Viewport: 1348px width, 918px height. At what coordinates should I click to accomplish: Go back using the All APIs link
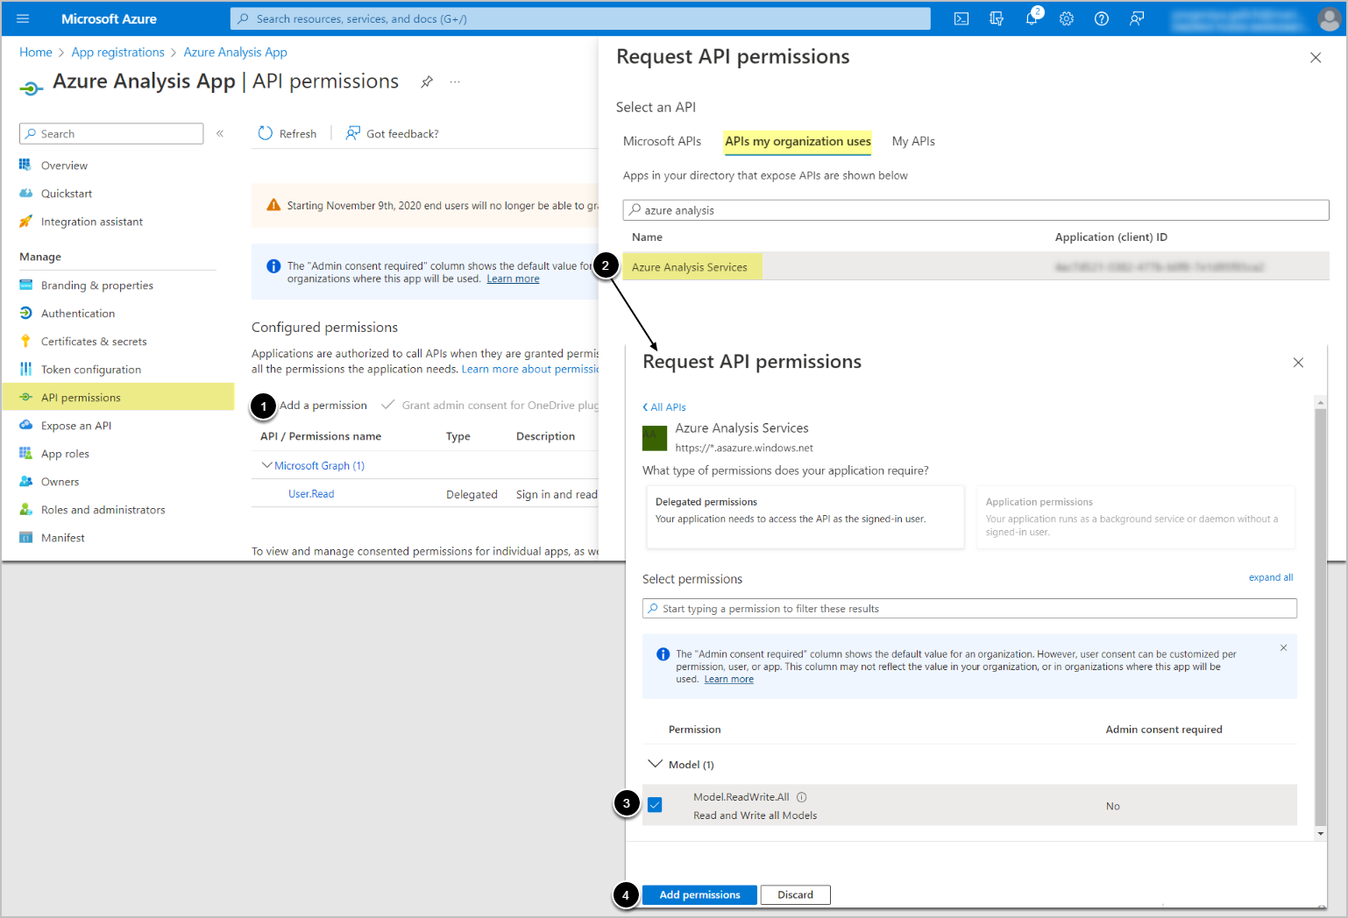pos(664,407)
